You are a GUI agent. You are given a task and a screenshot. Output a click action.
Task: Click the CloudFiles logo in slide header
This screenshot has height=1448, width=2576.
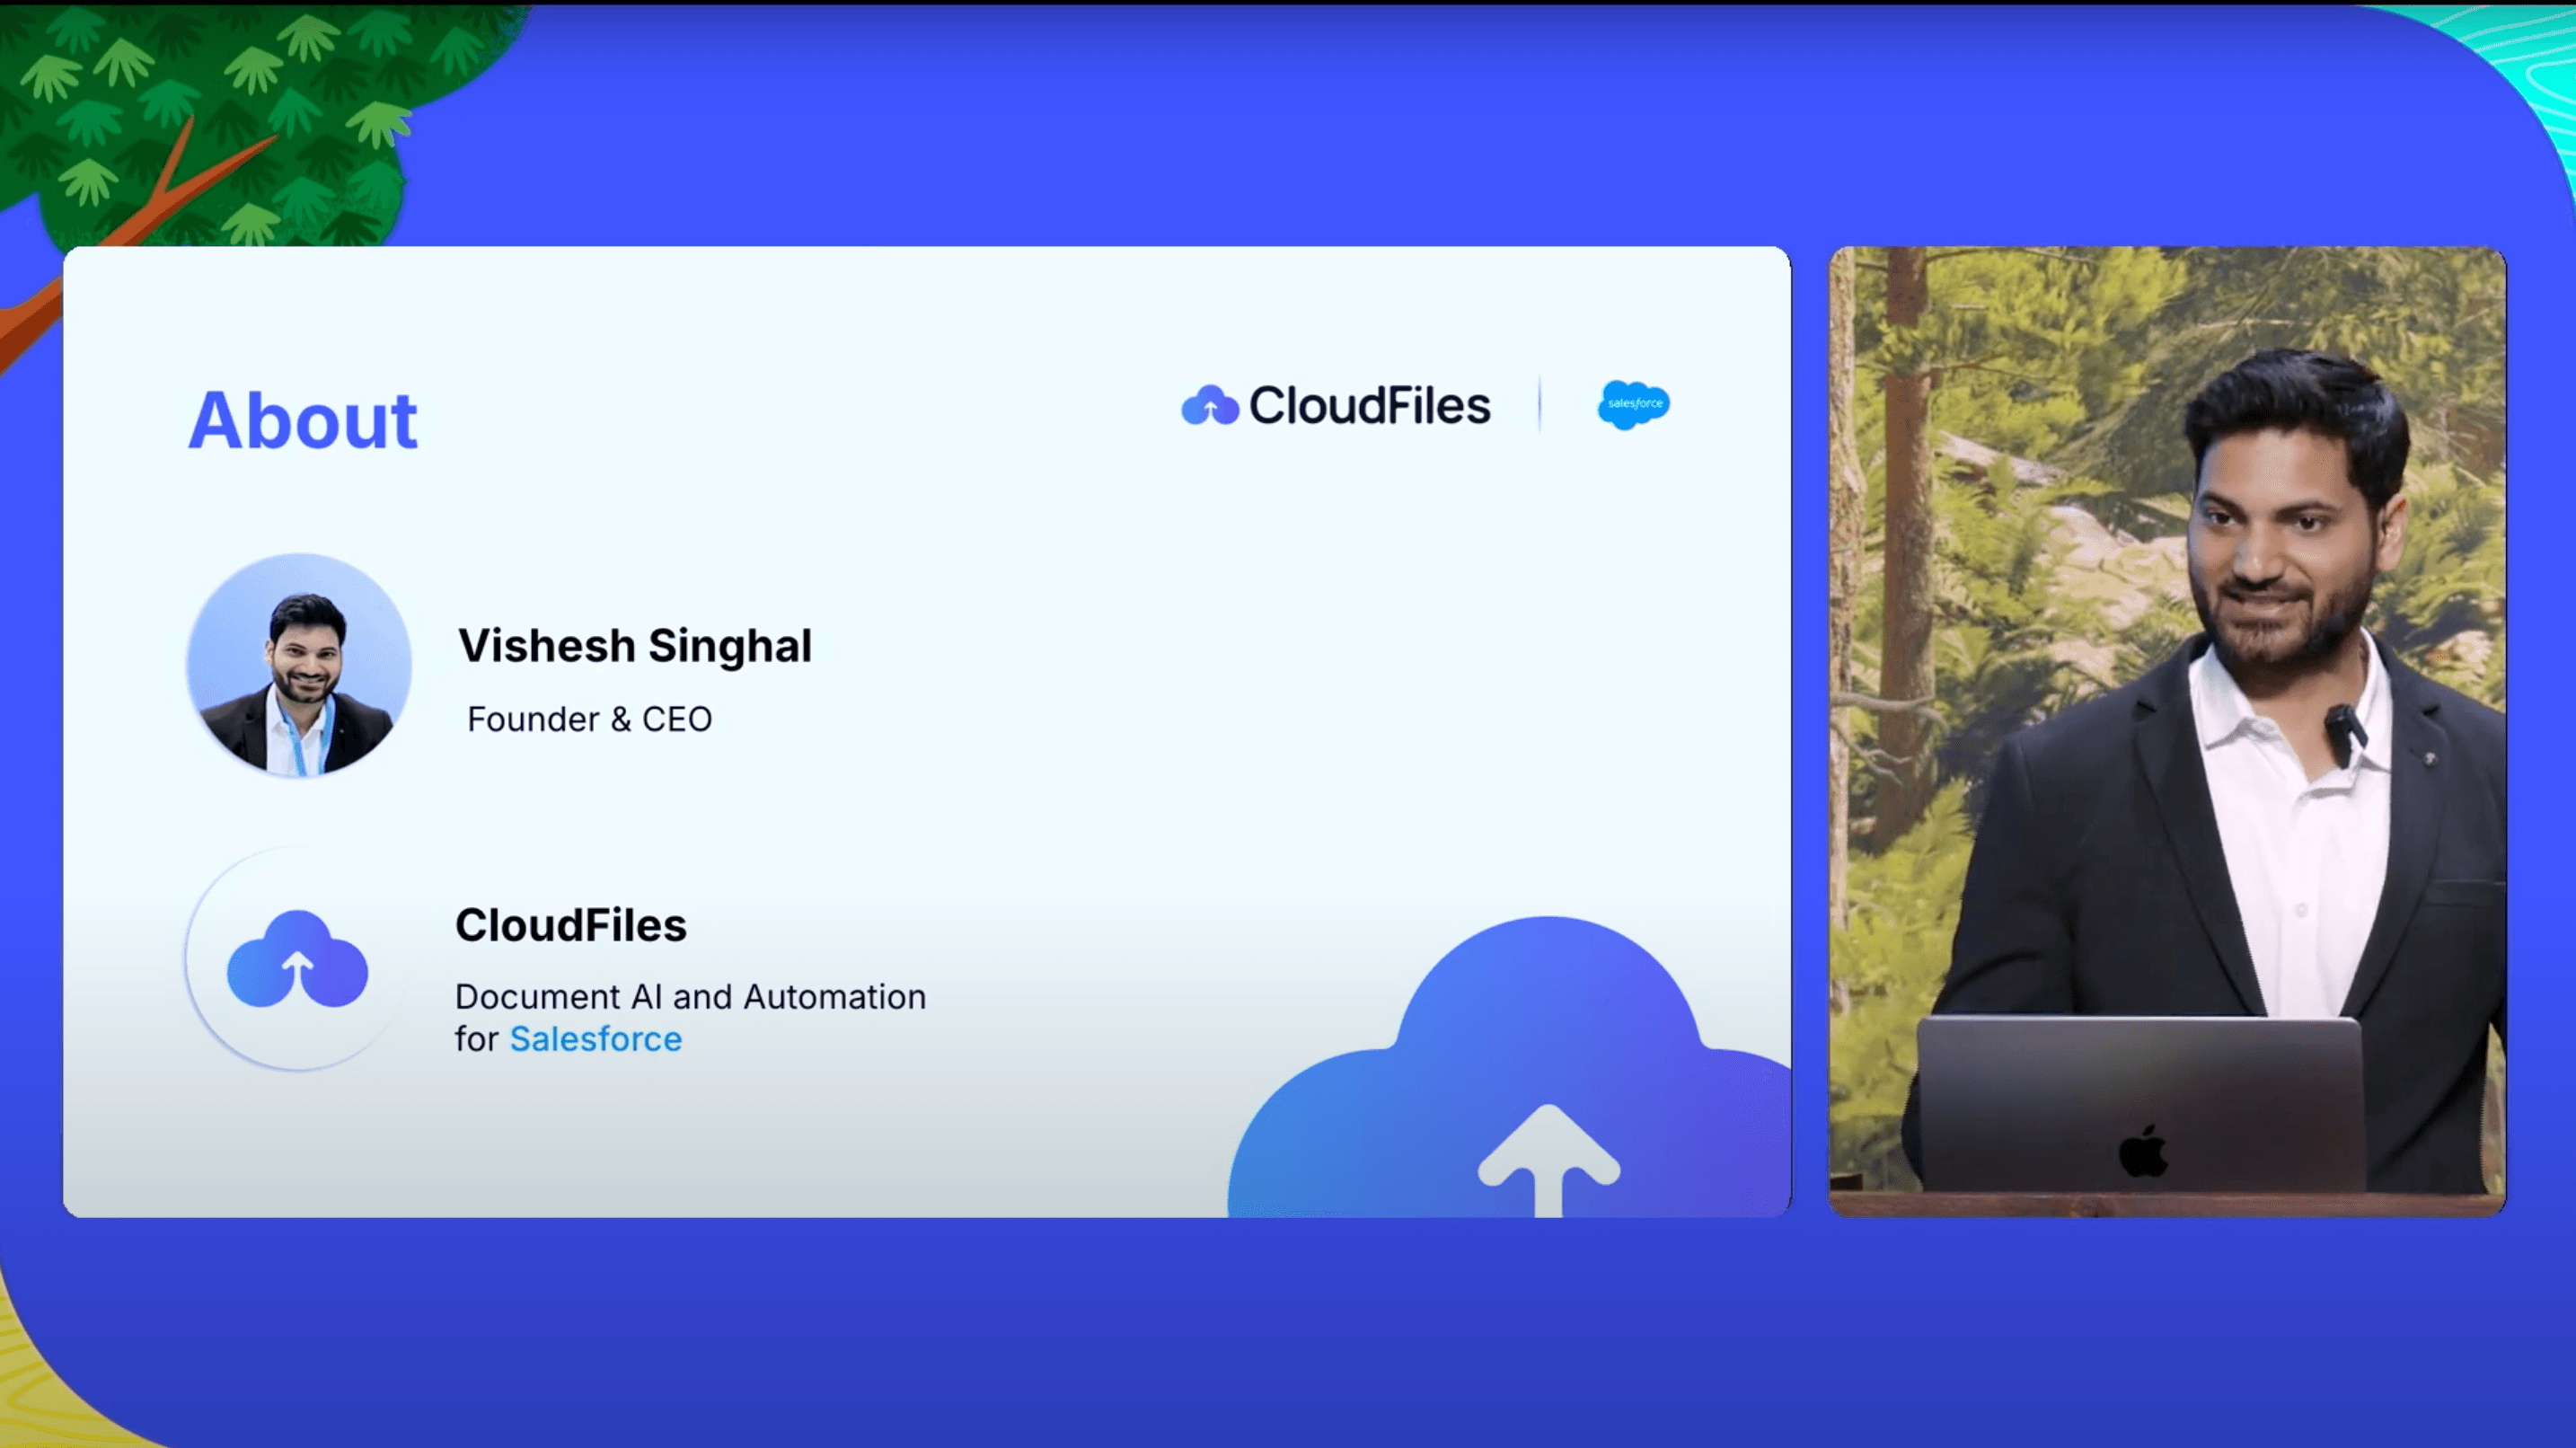pos(1335,406)
